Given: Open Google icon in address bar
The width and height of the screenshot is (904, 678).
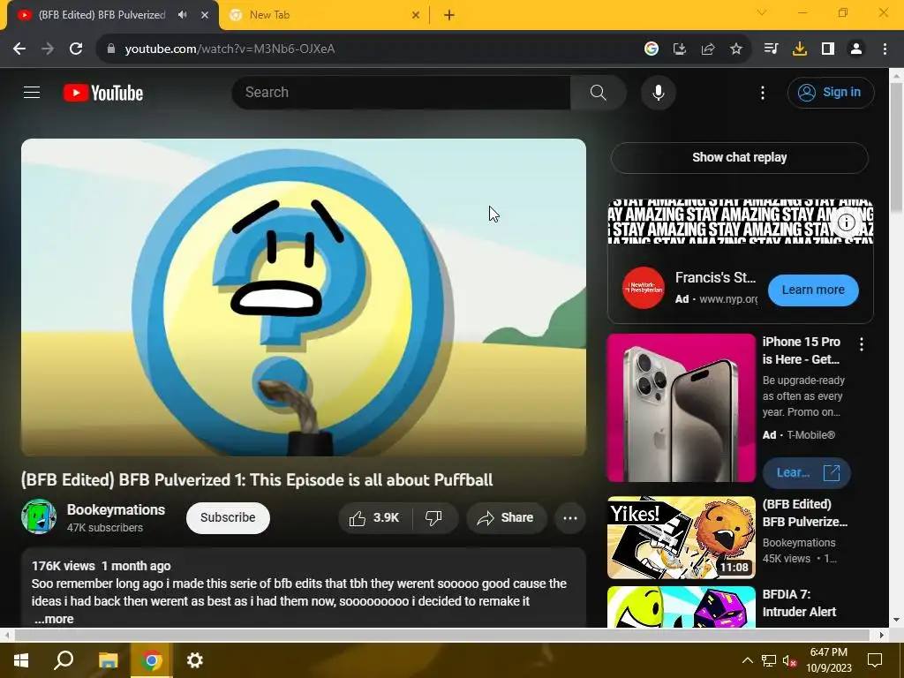Looking at the screenshot, I should click(652, 49).
